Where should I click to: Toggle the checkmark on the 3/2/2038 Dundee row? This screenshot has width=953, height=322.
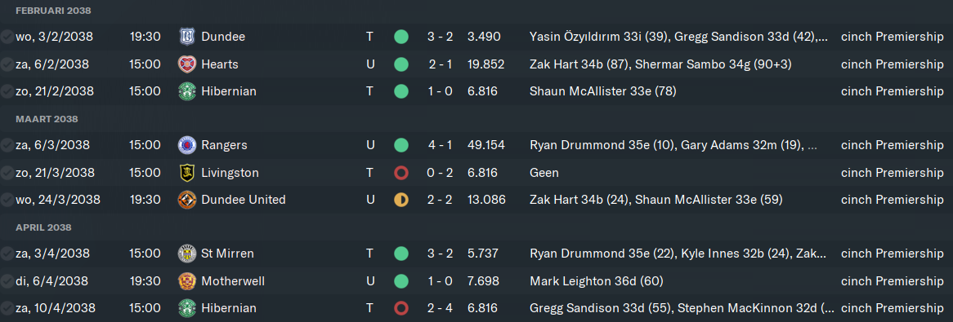[7, 37]
